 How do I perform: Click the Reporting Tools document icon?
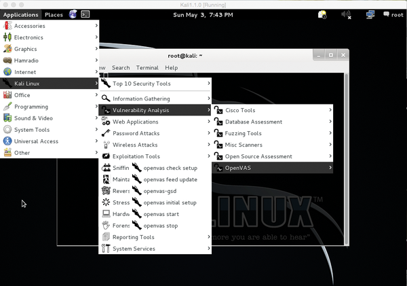coord(106,236)
